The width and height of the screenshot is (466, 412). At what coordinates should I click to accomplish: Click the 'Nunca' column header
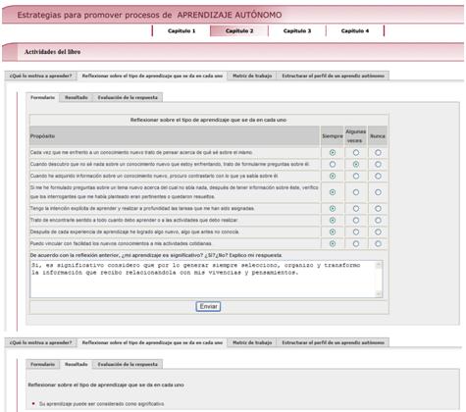coord(378,135)
